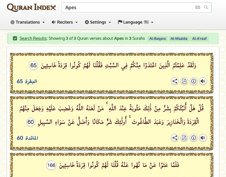The width and height of the screenshot is (226, 177).
Task: Click the Al-A'raaf surah tag
Action: [200, 39]
